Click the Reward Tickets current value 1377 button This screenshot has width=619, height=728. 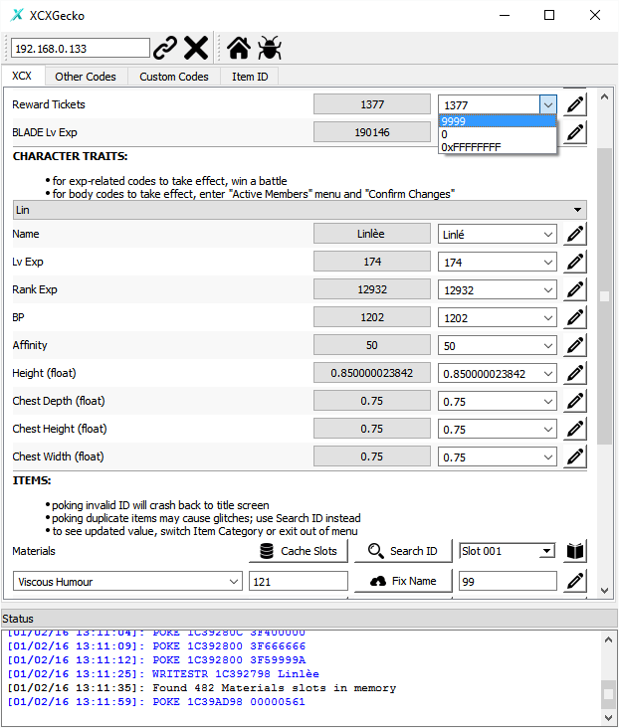pos(372,104)
